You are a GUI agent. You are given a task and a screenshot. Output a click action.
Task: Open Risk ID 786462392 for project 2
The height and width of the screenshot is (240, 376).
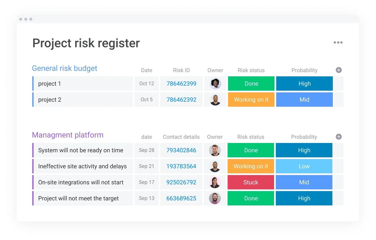(x=181, y=100)
